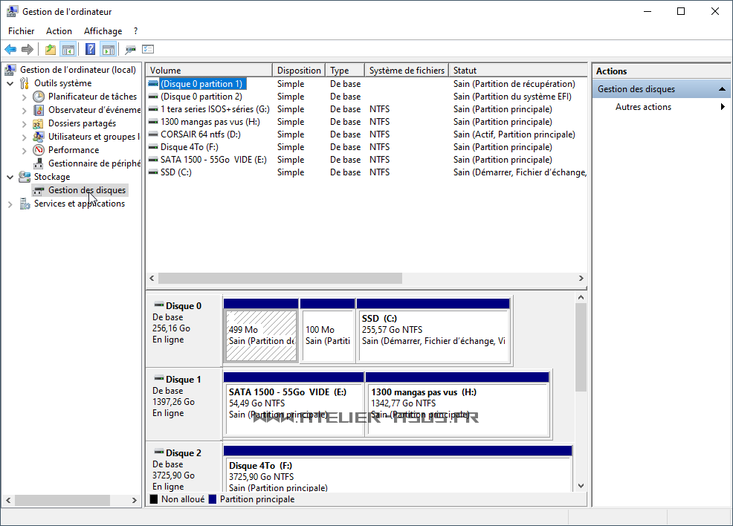The height and width of the screenshot is (526, 733).
Task: Click Autres actions in Actions pane
Action: click(643, 107)
